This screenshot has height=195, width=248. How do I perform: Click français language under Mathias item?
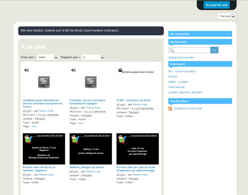87,175
